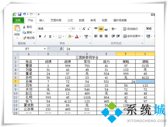Click the text Orientation icon

(x=113, y=29)
